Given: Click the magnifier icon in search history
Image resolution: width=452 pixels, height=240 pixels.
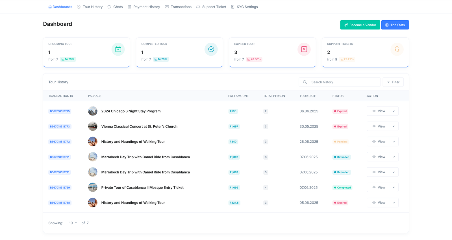Looking at the screenshot, I should tap(305, 82).
